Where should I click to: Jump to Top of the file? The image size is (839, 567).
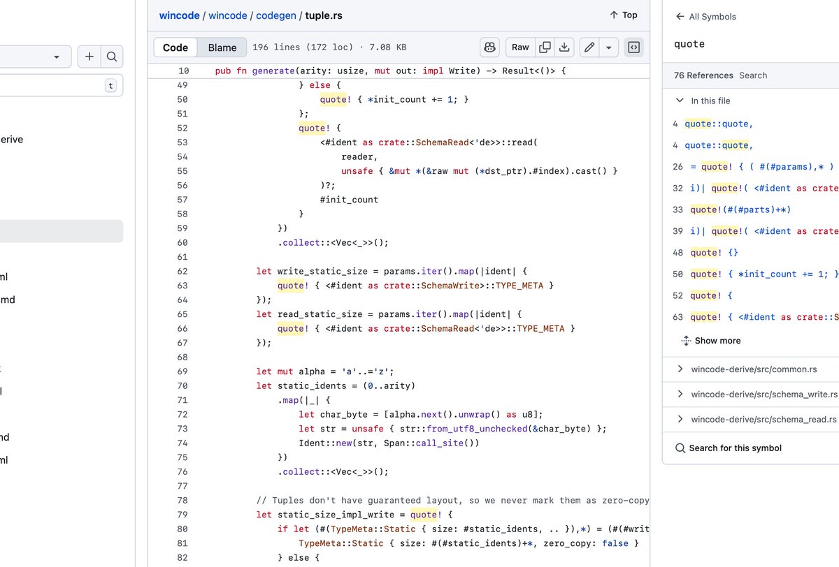622,15
